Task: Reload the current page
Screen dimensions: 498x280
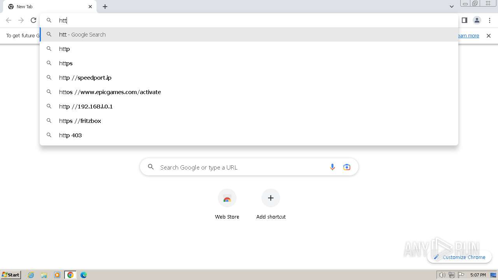Action: (x=33, y=20)
